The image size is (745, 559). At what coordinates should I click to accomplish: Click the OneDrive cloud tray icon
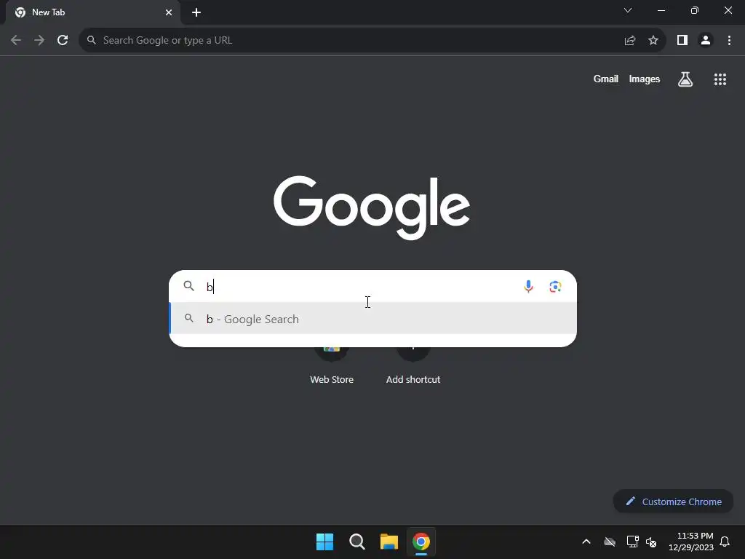click(610, 542)
